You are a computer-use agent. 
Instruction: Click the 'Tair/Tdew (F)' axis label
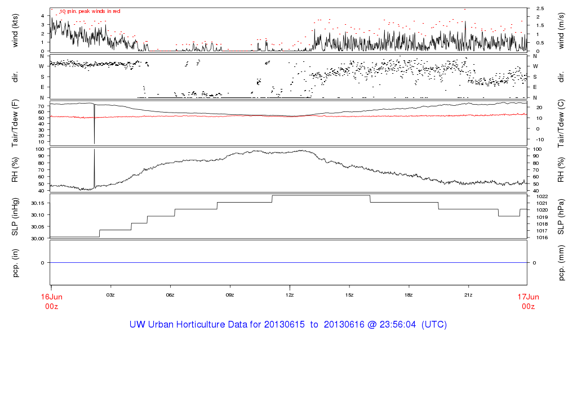click(15, 123)
